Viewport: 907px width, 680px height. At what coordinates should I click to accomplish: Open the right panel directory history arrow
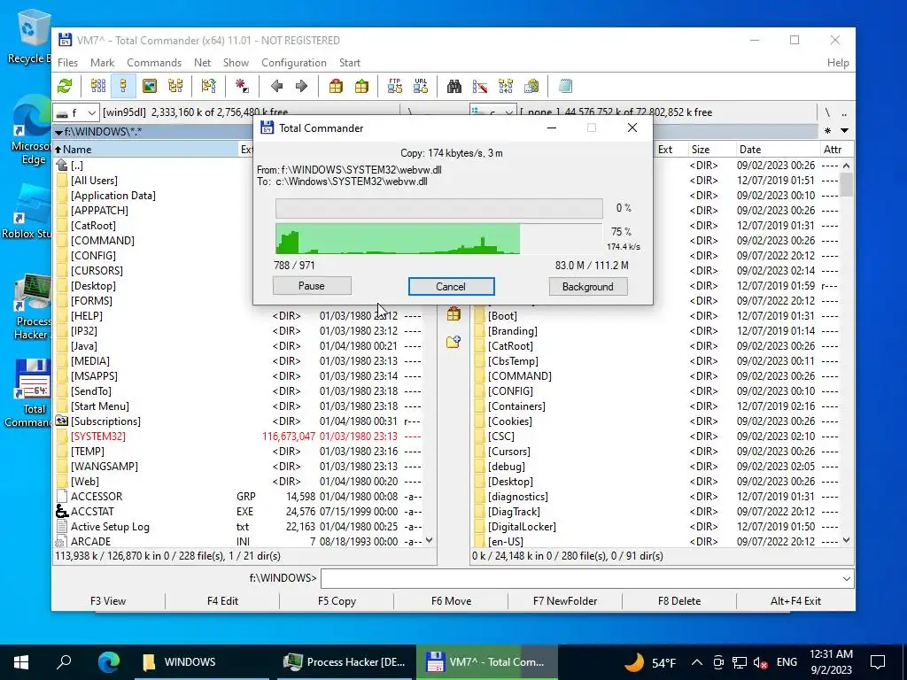(844, 131)
